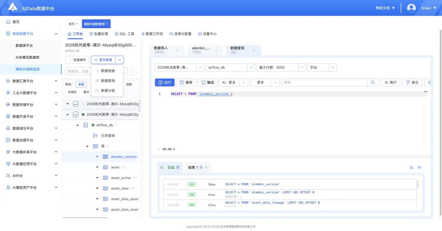Click the 数据湖仓平台 sidebar icon
Viewport: 442px width, 231px height.
pos(8,128)
